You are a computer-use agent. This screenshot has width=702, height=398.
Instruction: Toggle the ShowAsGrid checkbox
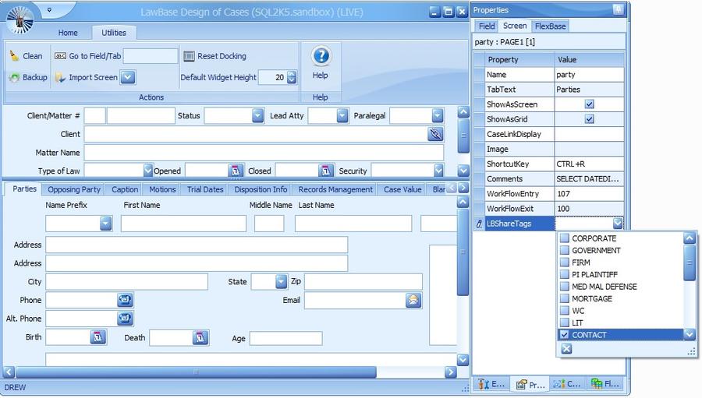tap(589, 119)
